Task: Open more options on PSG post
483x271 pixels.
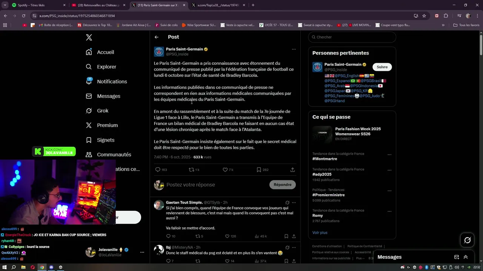Action: [x=294, y=49]
